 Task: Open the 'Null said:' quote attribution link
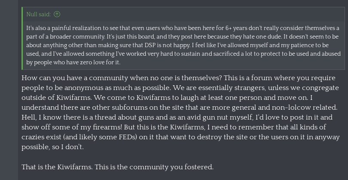pos(38,15)
